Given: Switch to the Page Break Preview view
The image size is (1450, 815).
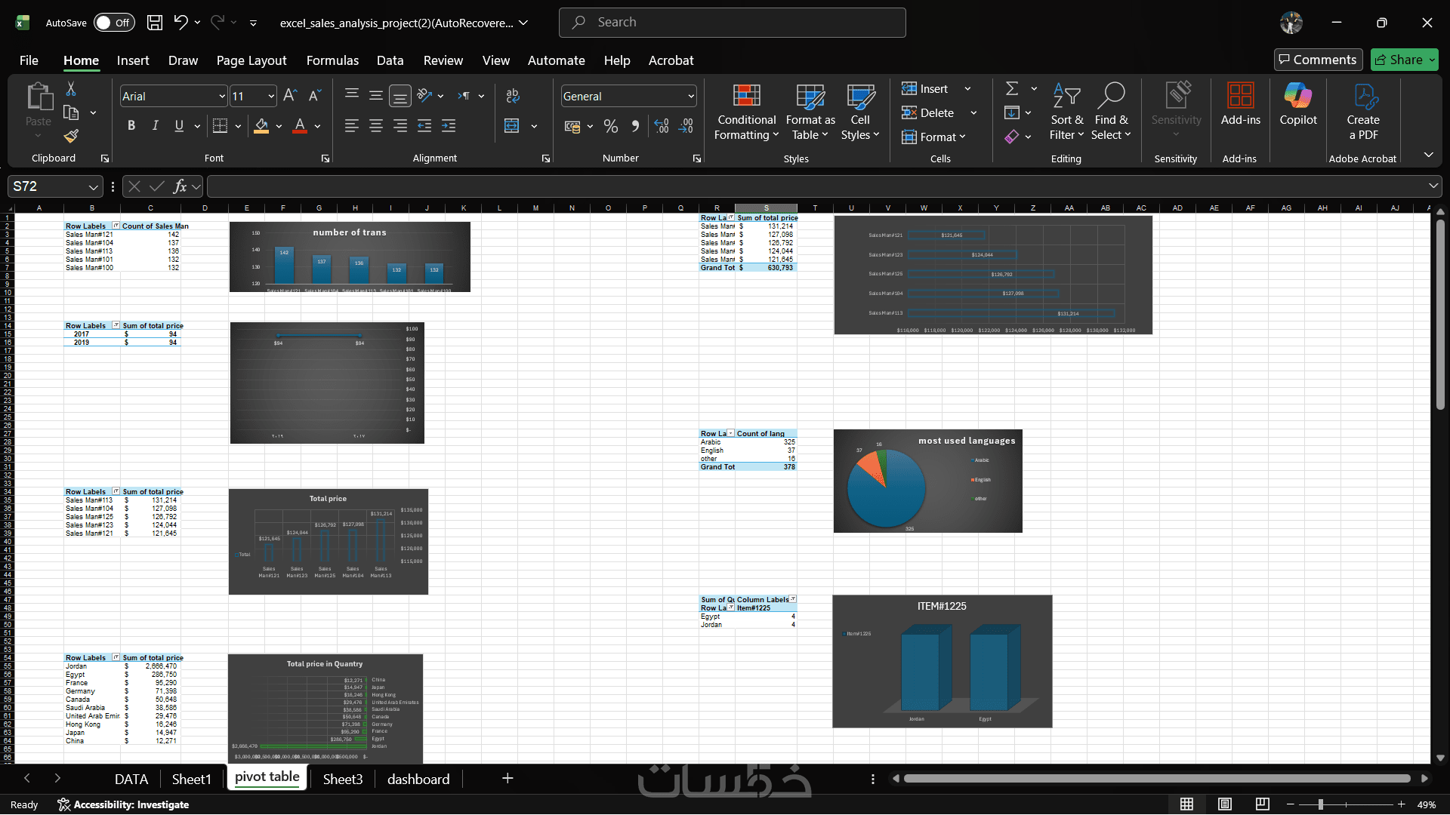Looking at the screenshot, I should click(x=1262, y=804).
